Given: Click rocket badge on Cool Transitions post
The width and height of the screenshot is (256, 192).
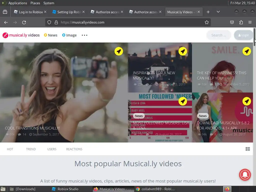Looking at the screenshot, I should tap(119, 51).
